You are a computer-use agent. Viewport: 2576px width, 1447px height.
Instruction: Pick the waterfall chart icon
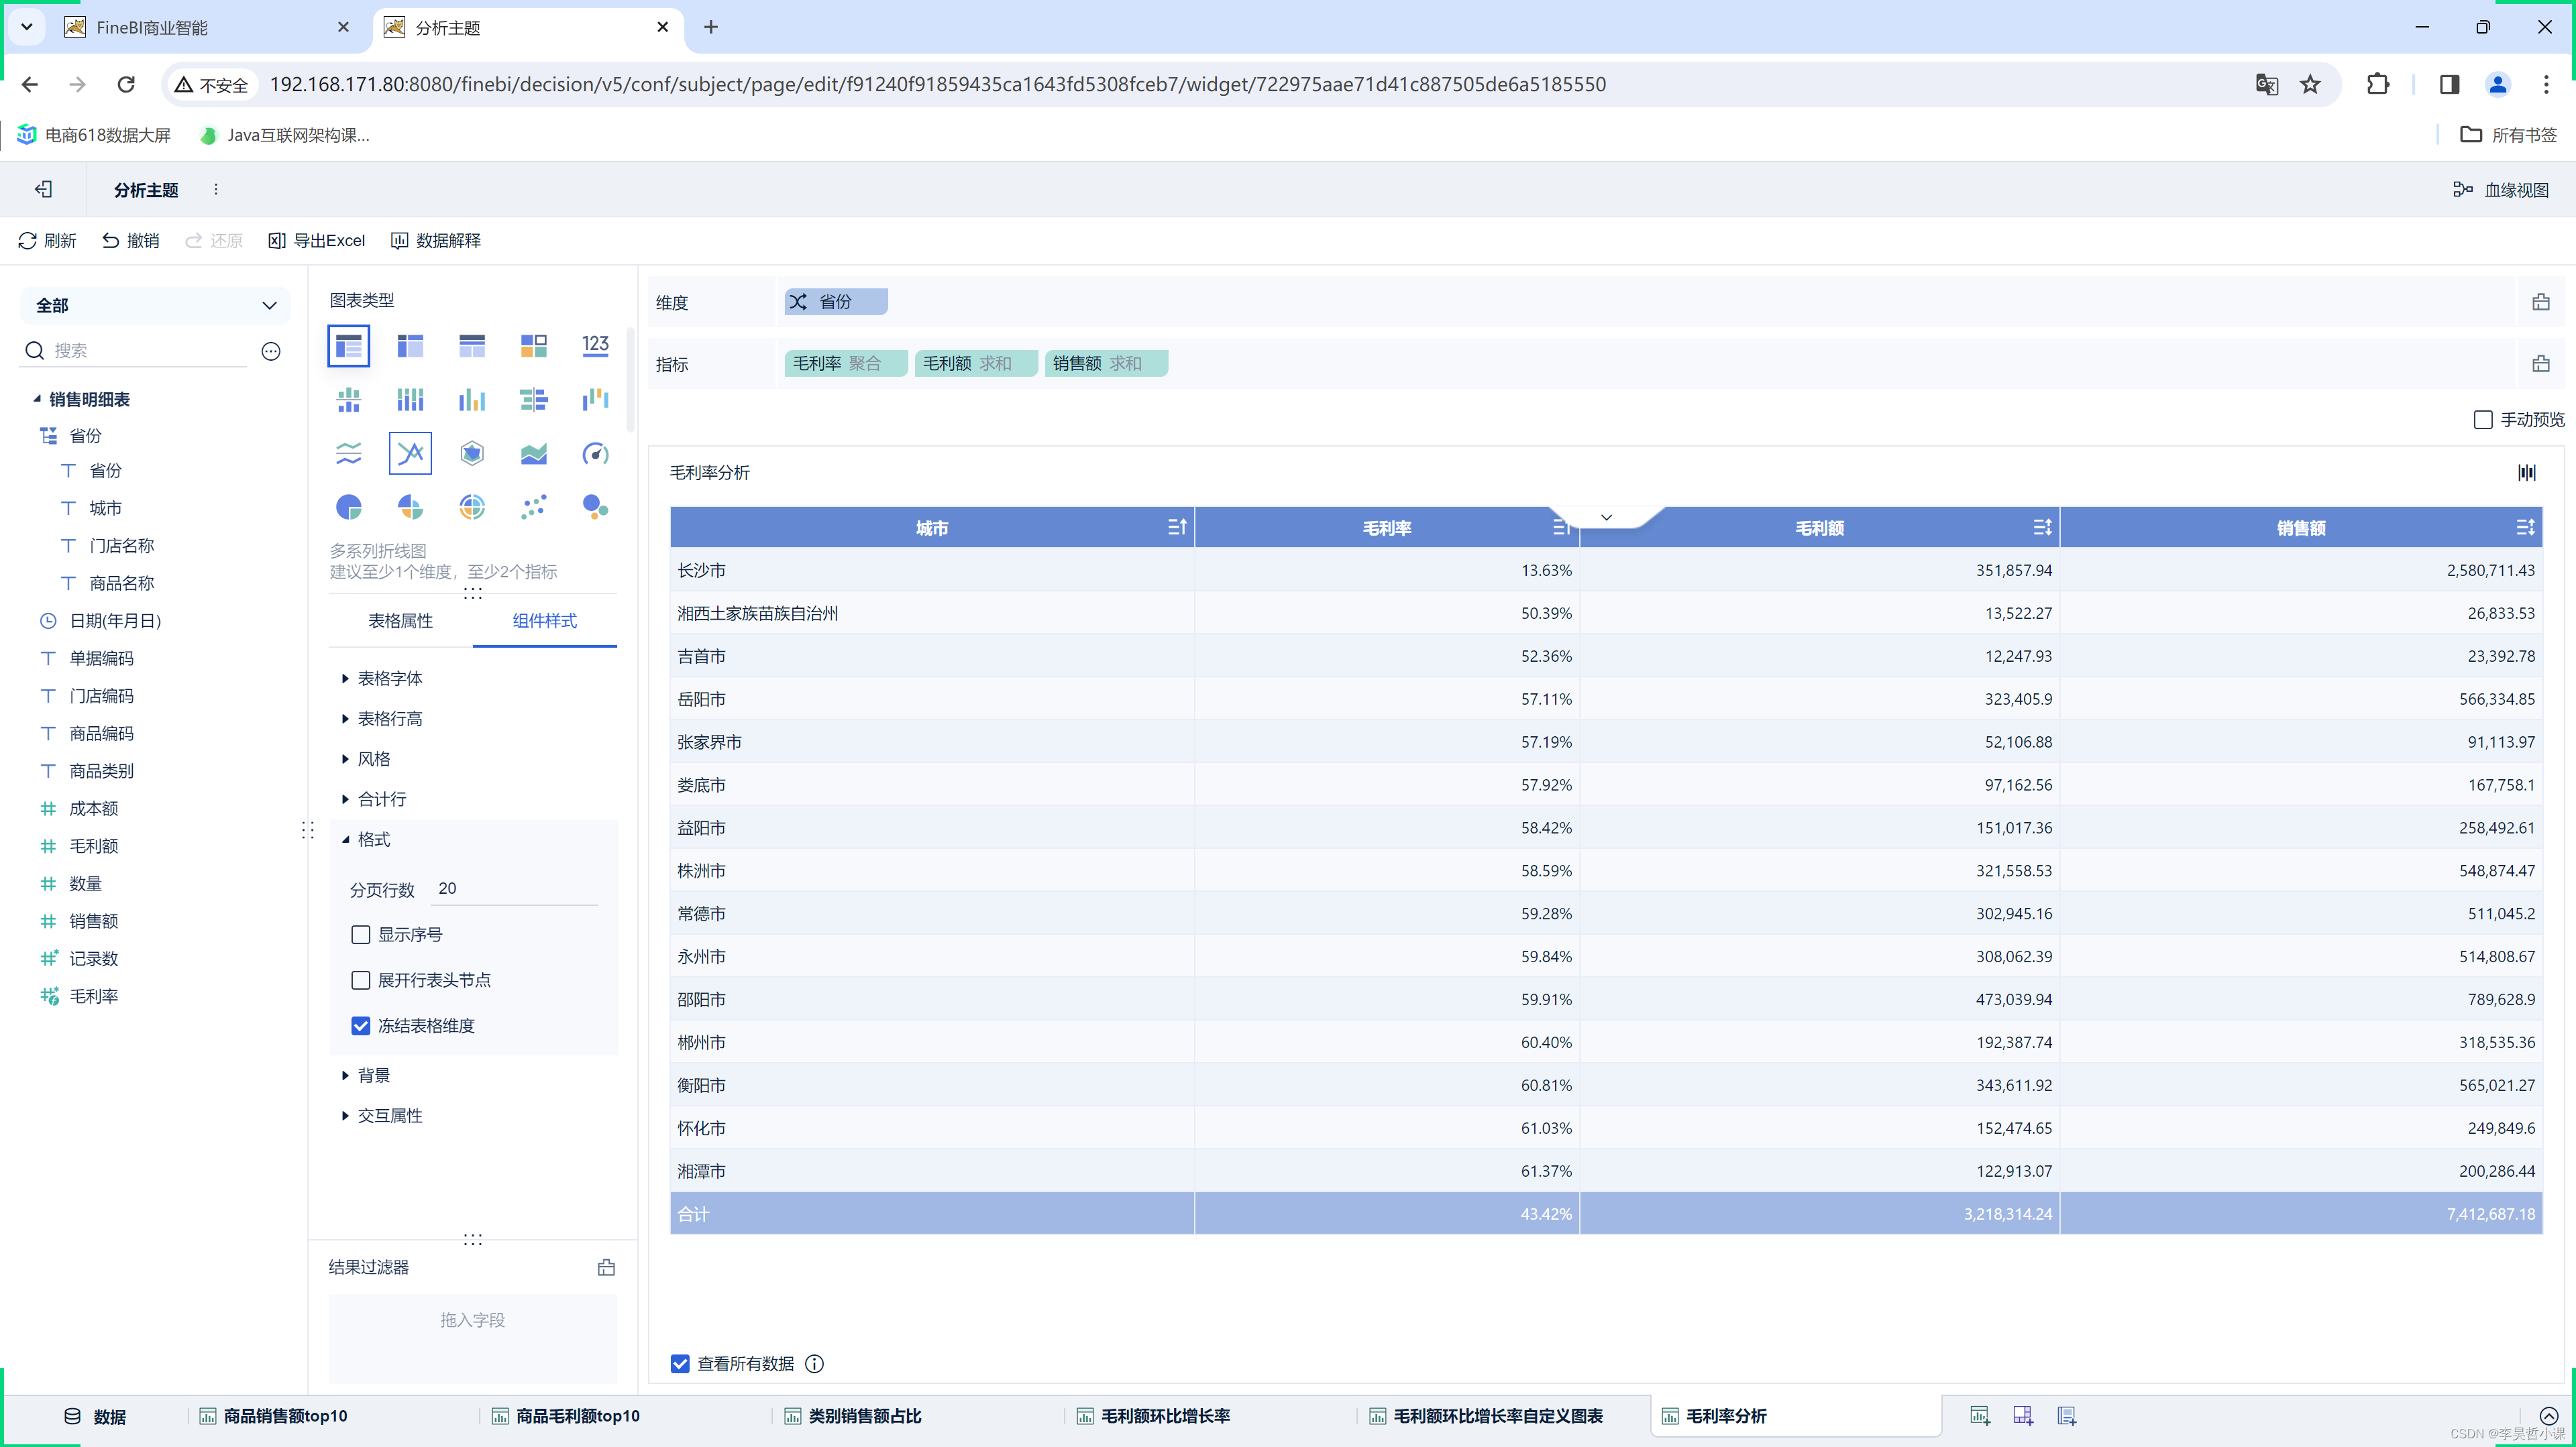click(596, 400)
